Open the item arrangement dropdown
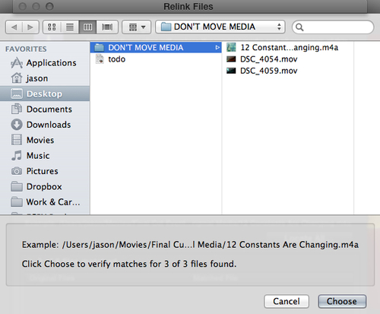The image size is (380, 314). point(137,27)
